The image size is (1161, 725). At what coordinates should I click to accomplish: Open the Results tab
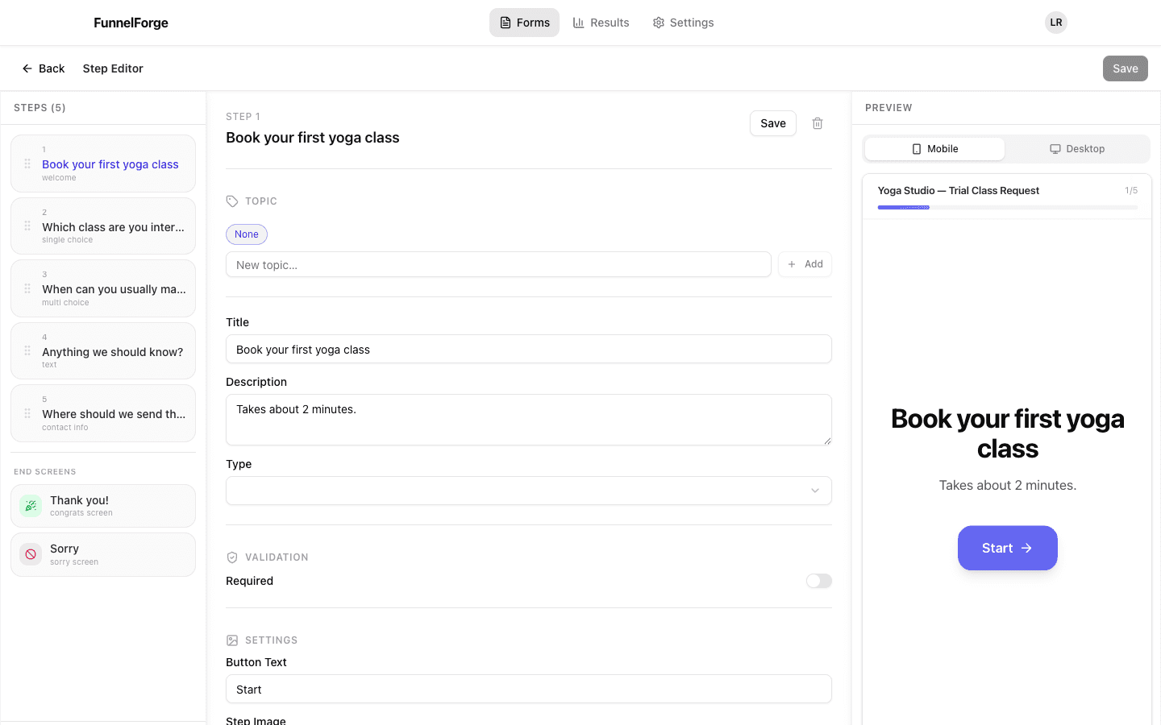(x=601, y=23)
